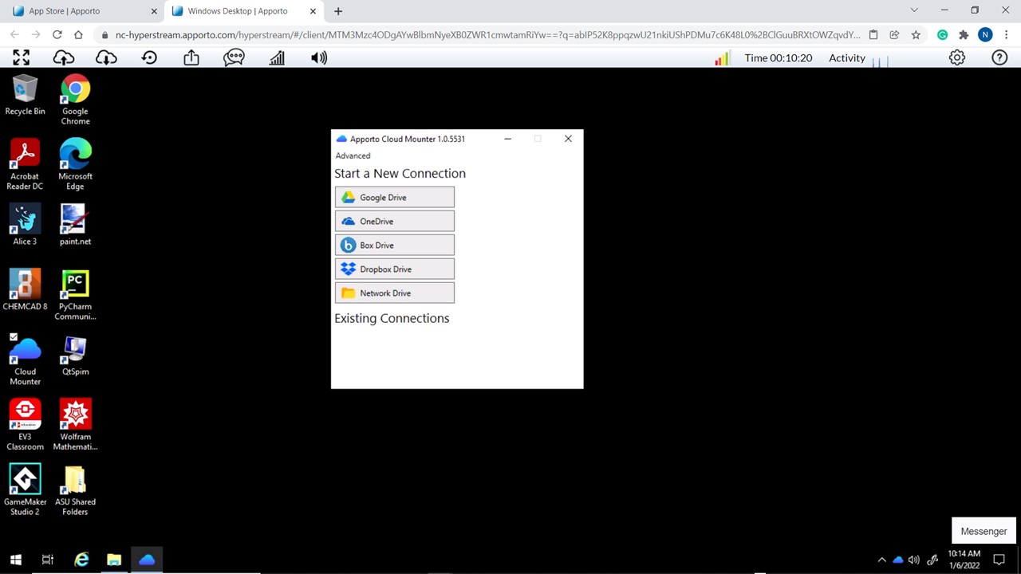Open a new browser tab
This screenshot has height=574, width=1021.
click(338, 11)
